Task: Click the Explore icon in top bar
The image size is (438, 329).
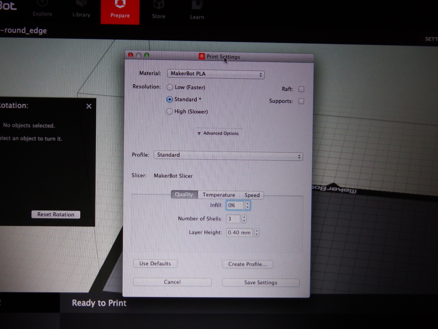Action: [42, 3]
